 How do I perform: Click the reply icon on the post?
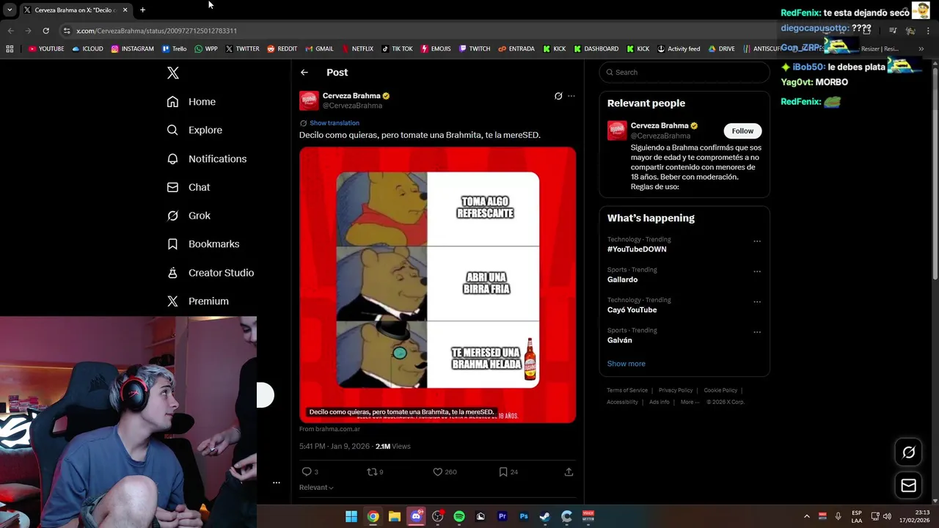coord(307,472)
